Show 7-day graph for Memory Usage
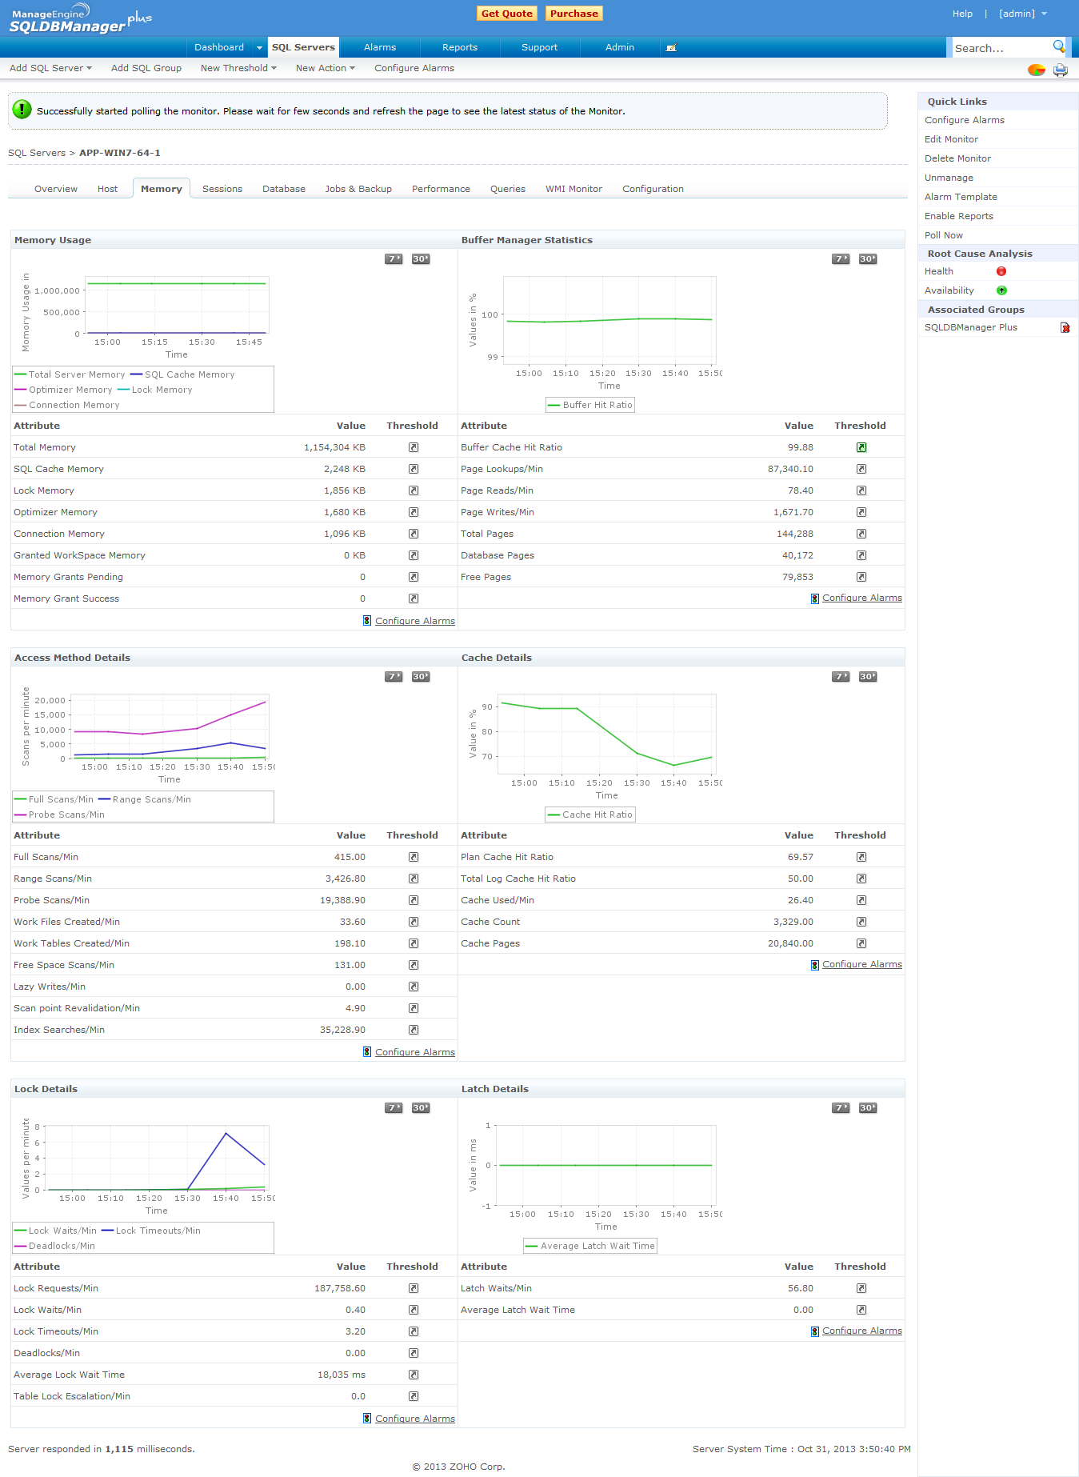The image size is (1079, 1477). 394,259
